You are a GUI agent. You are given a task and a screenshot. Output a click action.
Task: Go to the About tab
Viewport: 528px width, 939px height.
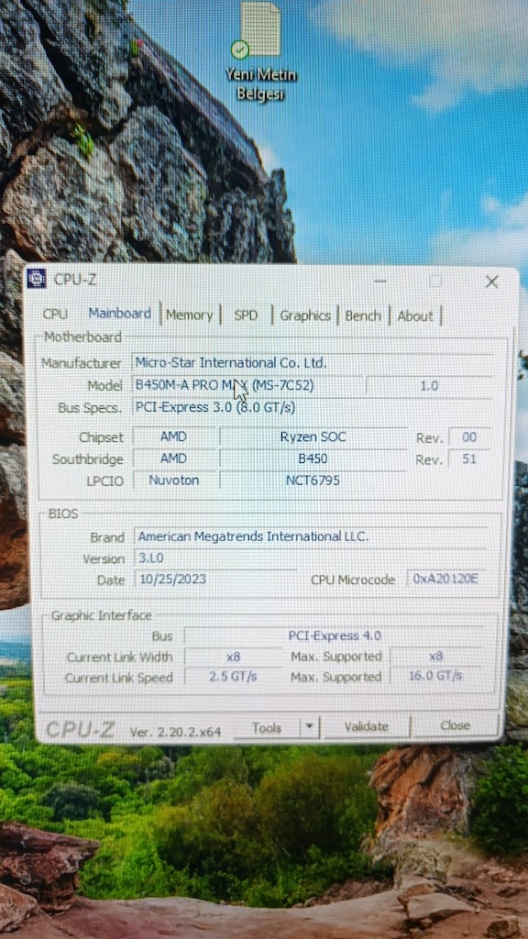pyautogui.click(x=415, y=316)
